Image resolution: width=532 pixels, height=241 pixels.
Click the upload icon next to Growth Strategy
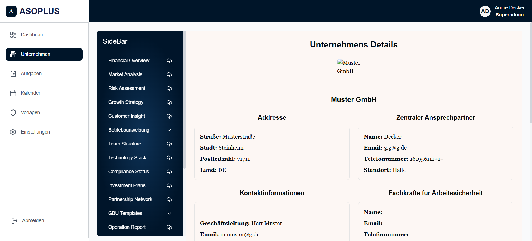[x=169, y=102]
